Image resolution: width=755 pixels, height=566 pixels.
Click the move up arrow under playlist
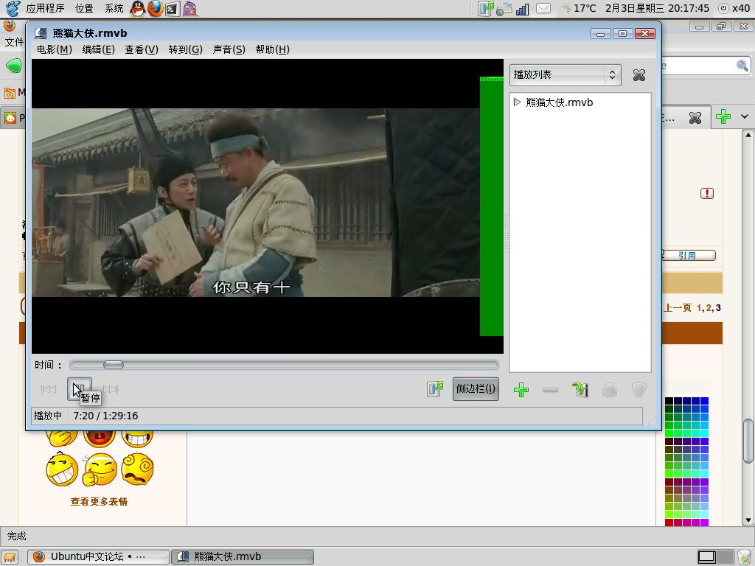click(x=610, y=389)
